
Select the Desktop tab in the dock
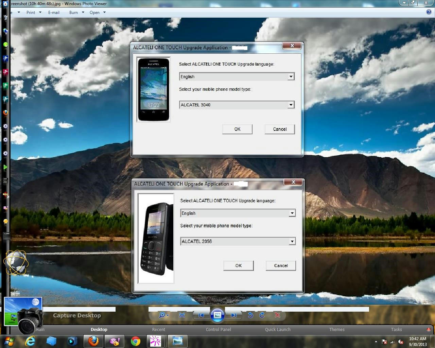point(99,329)
